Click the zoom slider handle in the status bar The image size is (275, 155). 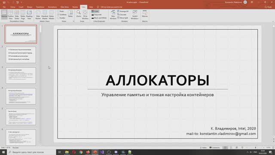pyautogui.click(x=256, y=148)
